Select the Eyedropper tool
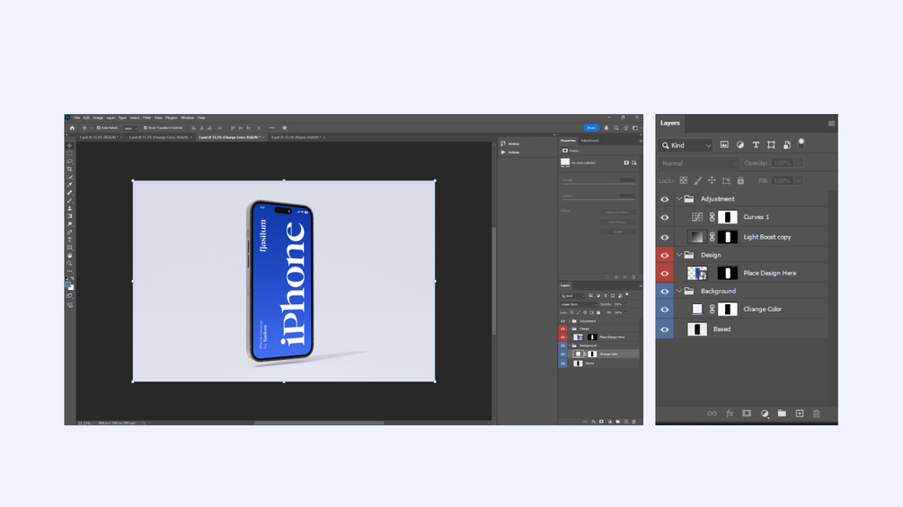 pos(70,185)
